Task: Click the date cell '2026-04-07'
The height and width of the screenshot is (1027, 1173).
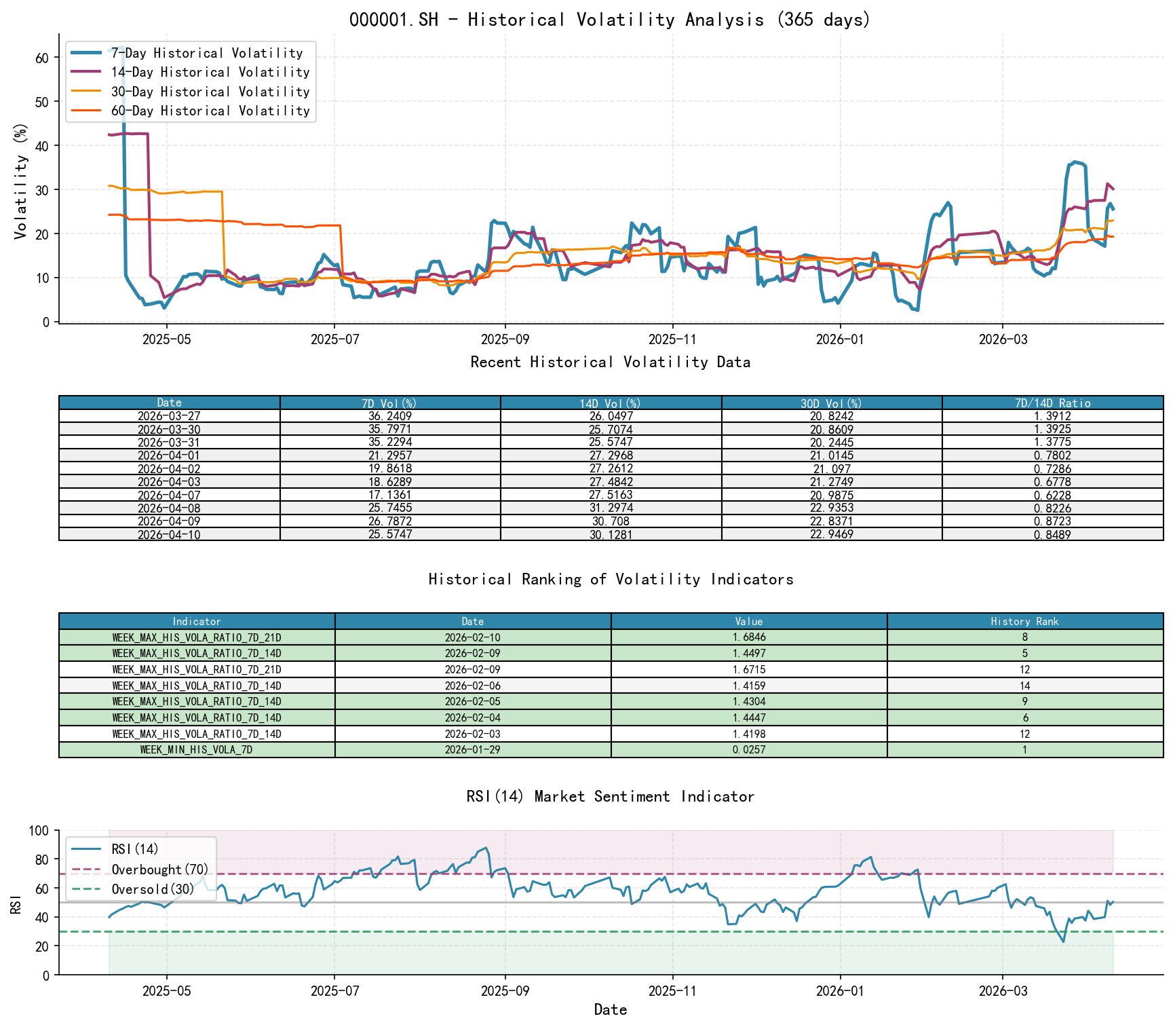Action: coord(170,495)
